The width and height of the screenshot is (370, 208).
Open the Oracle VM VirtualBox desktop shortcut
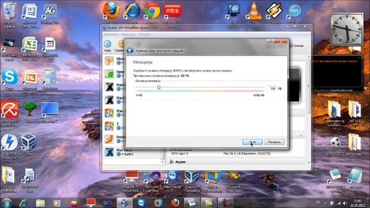(x=193, y=181)
